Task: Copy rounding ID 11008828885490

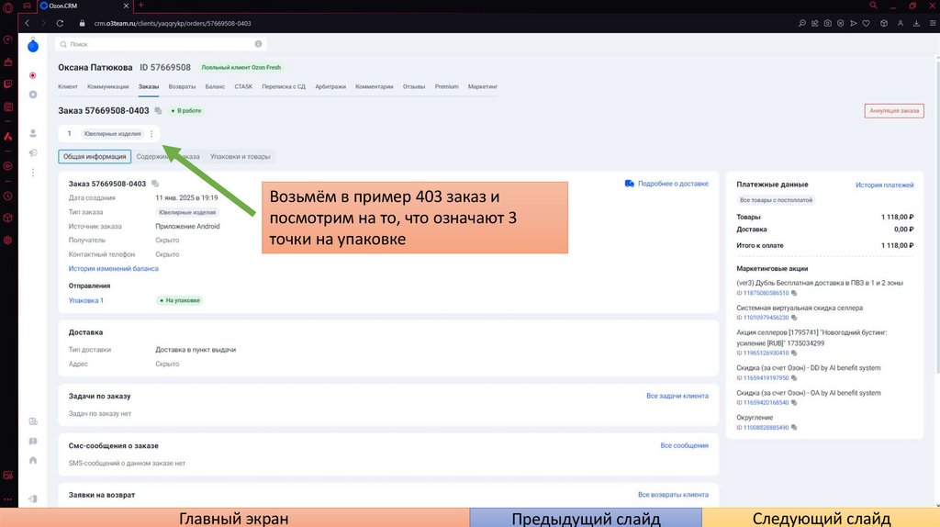Action: click(x=794, y=428)
